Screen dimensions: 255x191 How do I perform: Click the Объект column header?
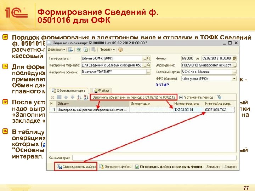(x=93, y=104)
